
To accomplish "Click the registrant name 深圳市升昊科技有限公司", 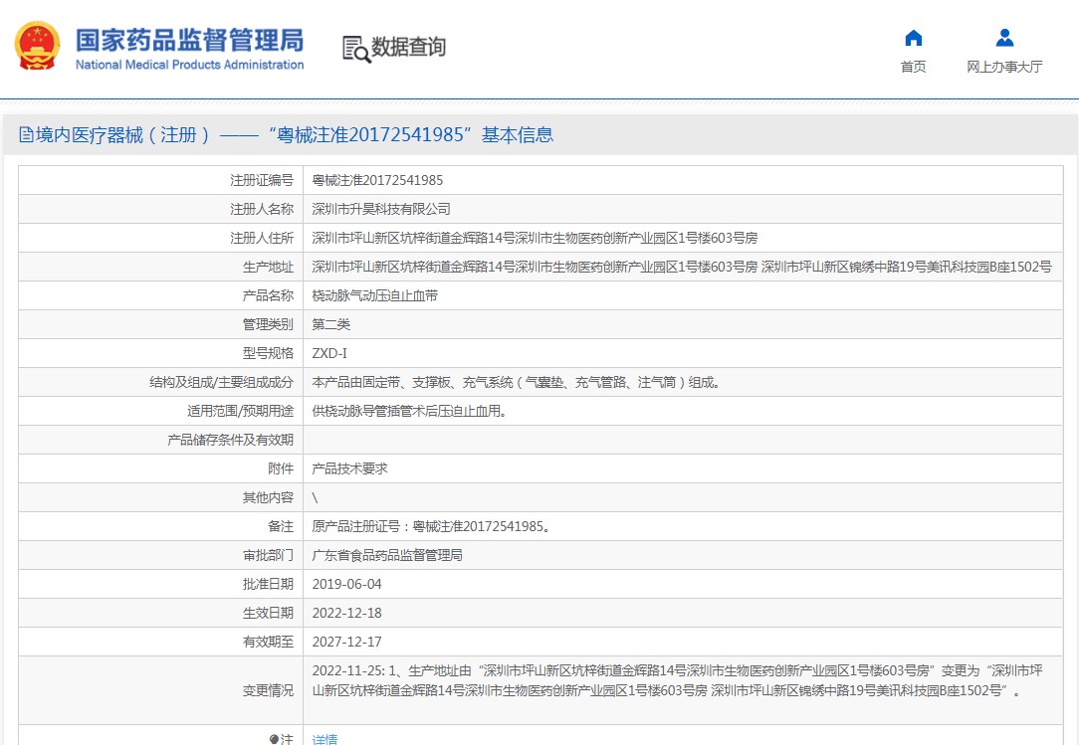I will click(x=381, y=209).
